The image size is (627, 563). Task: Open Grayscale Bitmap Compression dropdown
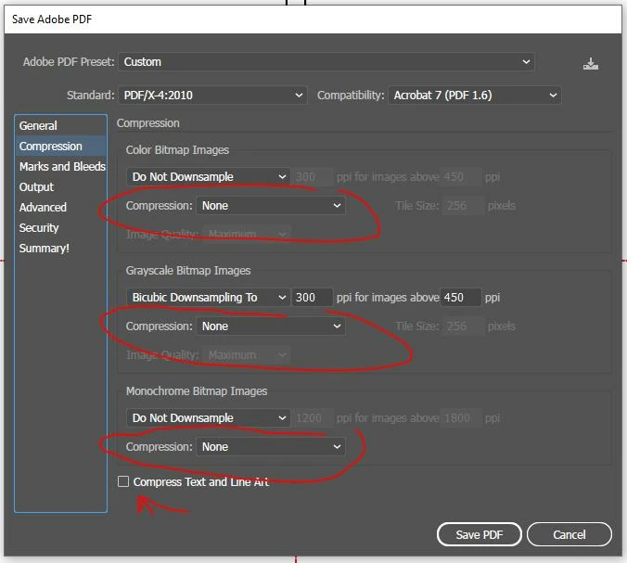point(271,326)
